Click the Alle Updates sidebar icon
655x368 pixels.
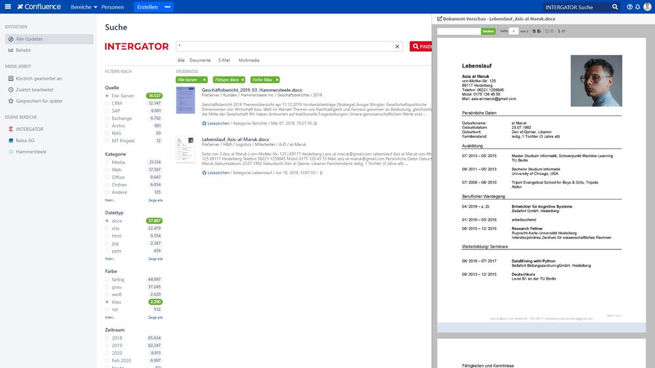(x=11, y=39)
